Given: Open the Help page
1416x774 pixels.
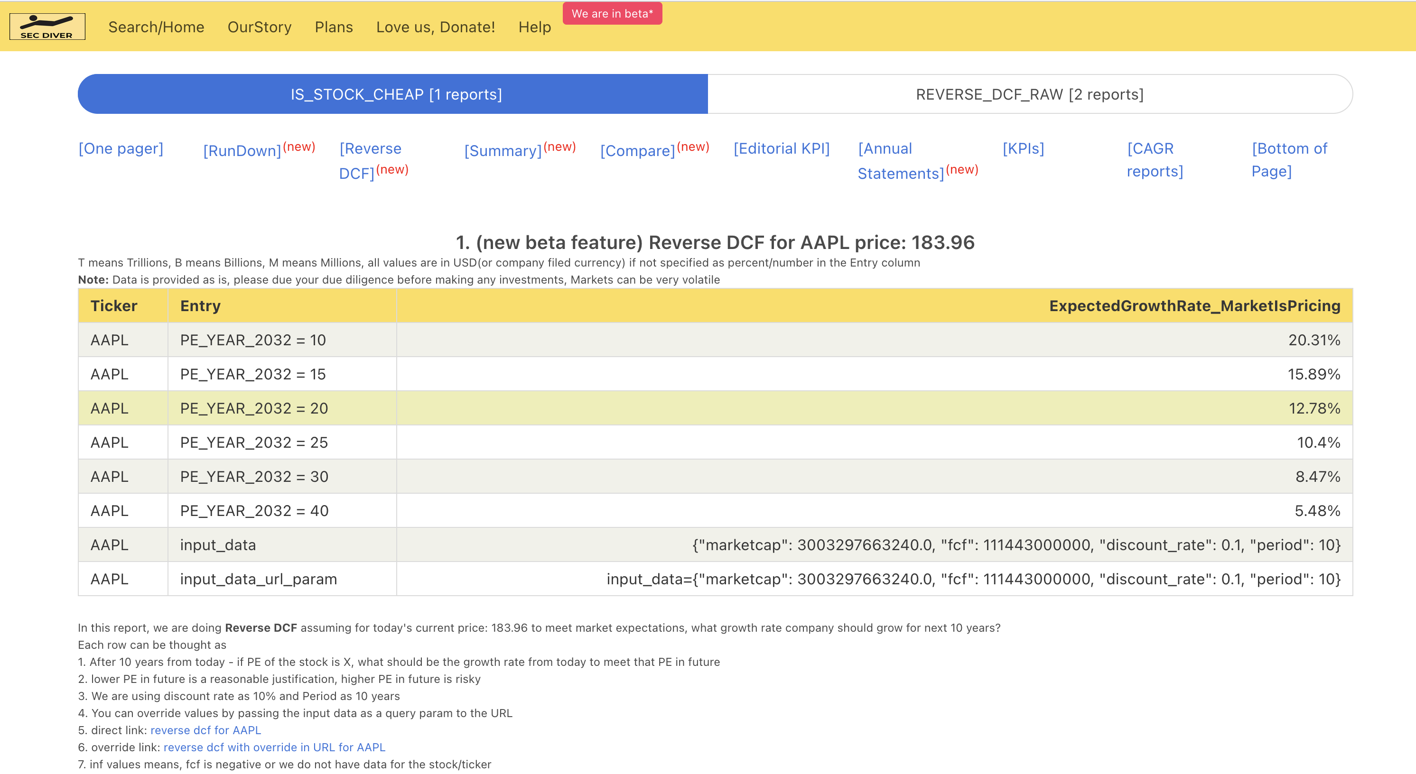Looking at the screenshot, I should coord(534,27).
